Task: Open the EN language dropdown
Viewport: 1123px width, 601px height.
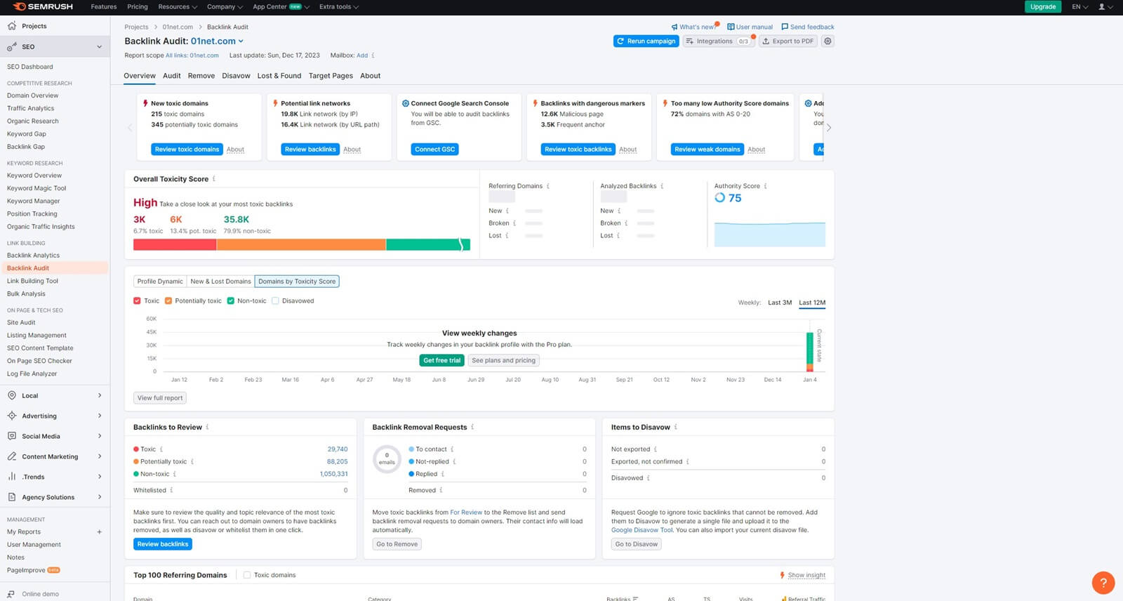Action: 1079,7
